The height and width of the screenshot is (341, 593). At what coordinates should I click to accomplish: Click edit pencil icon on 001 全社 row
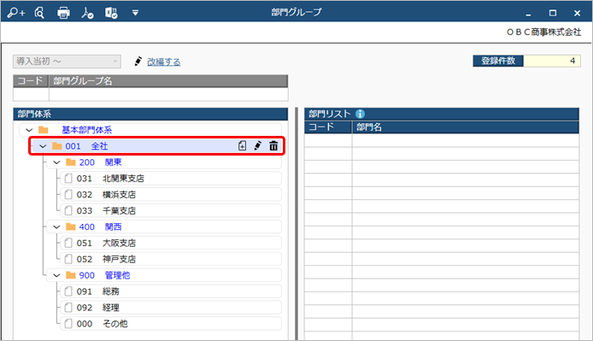pyautogui.click(x=258, y=145)
